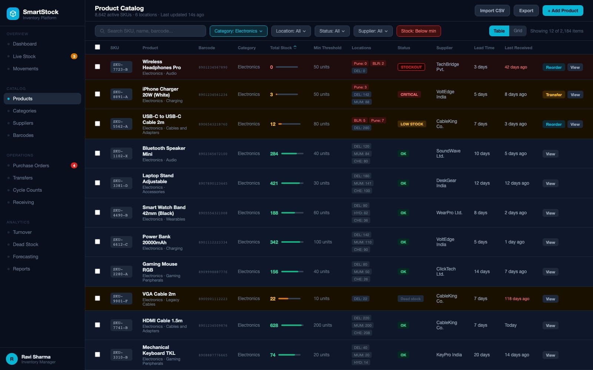Viewport: 593px width, 370px height.
Task: Click the SmartStock cube logo icon
Action: tap(13, 14)
